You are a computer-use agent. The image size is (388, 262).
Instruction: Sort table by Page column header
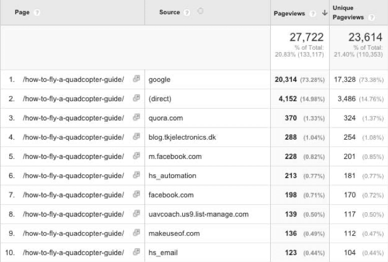[x=22, y=12]
